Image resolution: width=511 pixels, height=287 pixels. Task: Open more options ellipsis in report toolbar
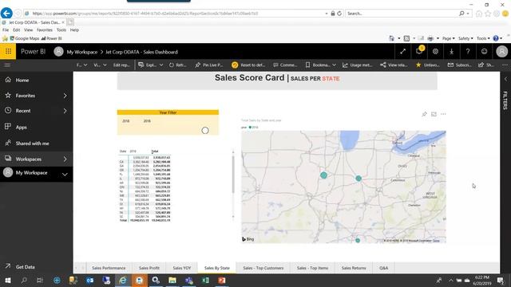(x=505, y=65)
